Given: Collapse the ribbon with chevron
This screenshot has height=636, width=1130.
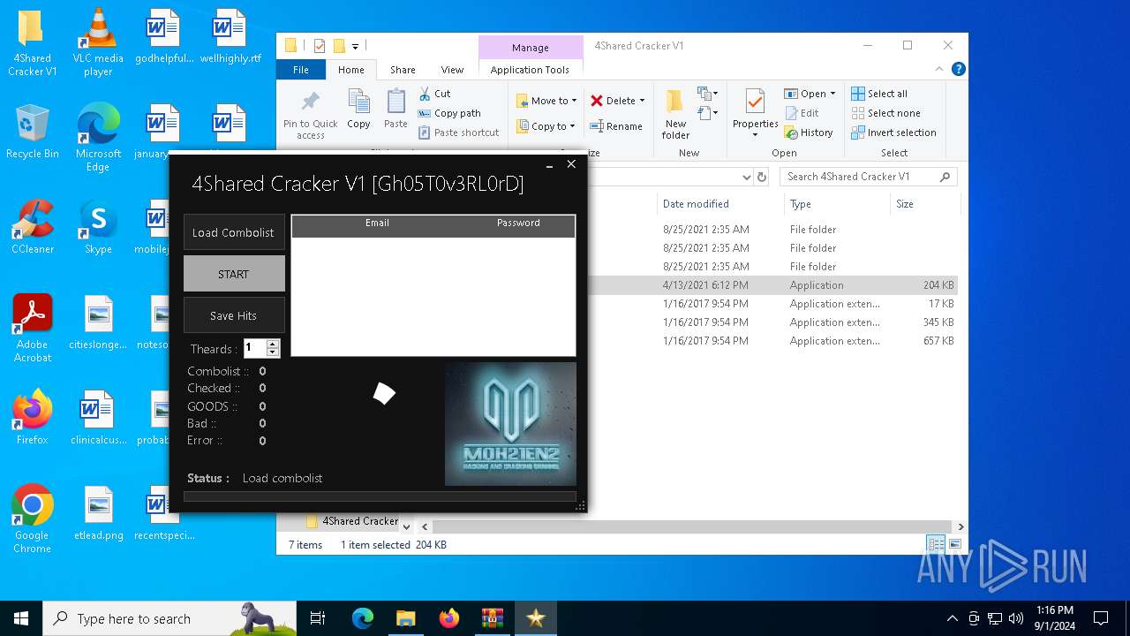Looking at the screenshot, I should (938, 69).
